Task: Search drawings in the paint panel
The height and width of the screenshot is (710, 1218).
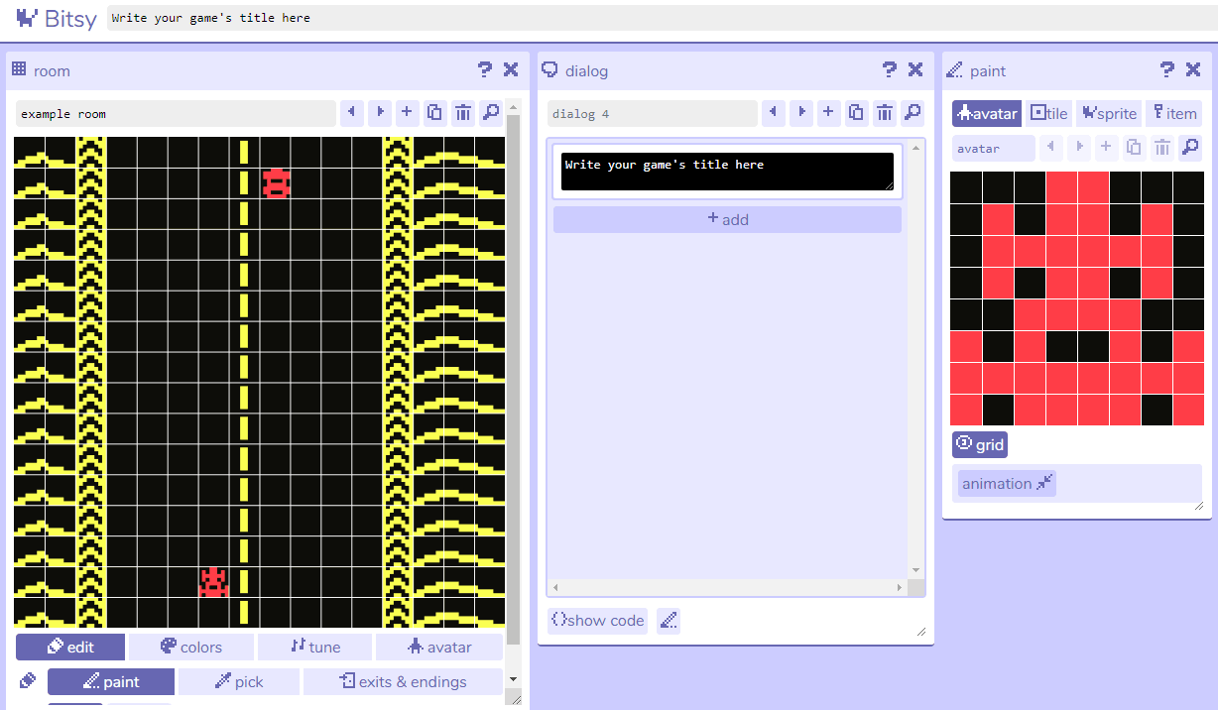Action: [1190, 148]
